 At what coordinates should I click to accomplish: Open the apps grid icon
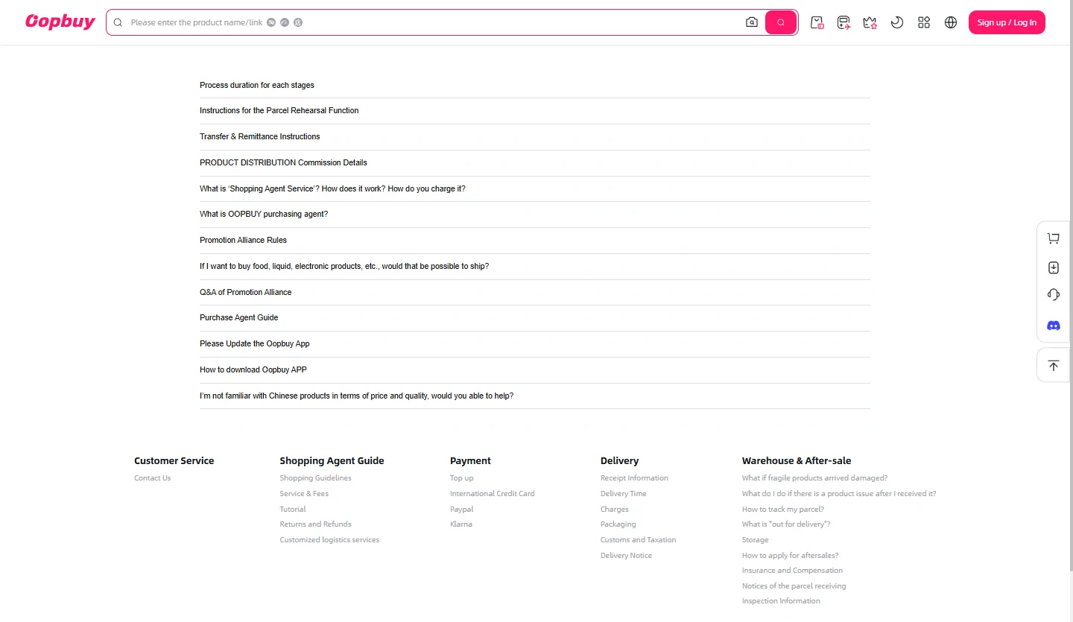[924, 22]
